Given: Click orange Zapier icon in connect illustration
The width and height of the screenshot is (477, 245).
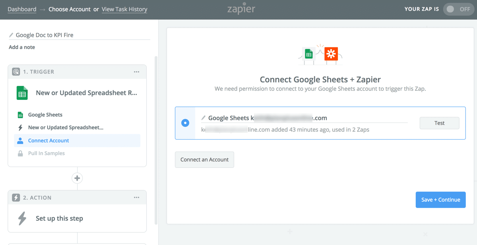Looking at the screenshot, I should pyautogui.click(x=331, y=54).
